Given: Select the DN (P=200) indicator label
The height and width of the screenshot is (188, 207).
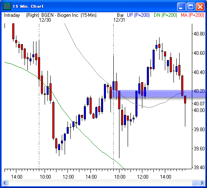Looking at the screenshot, I should pyautogui.click(x=165, y=15).
